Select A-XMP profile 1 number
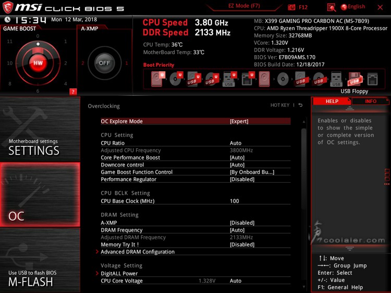Image resolution: width=391 pixels, height=293 pixels. tap(127, 63)
